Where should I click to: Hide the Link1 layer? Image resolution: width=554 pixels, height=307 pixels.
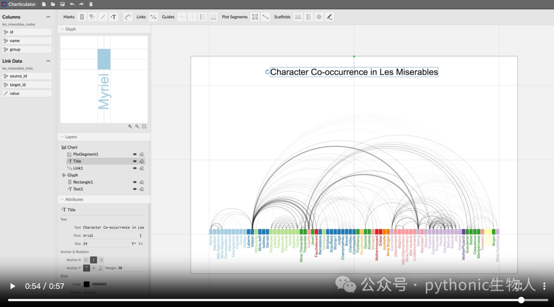click(134, 168)
